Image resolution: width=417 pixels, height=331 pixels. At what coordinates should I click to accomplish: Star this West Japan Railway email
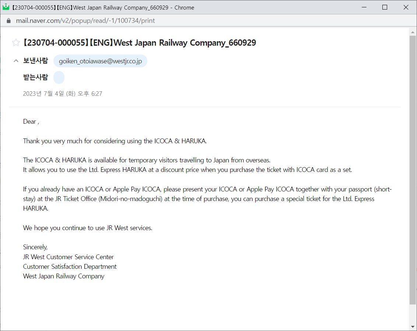pyautogui.click(x=16, y=43)
